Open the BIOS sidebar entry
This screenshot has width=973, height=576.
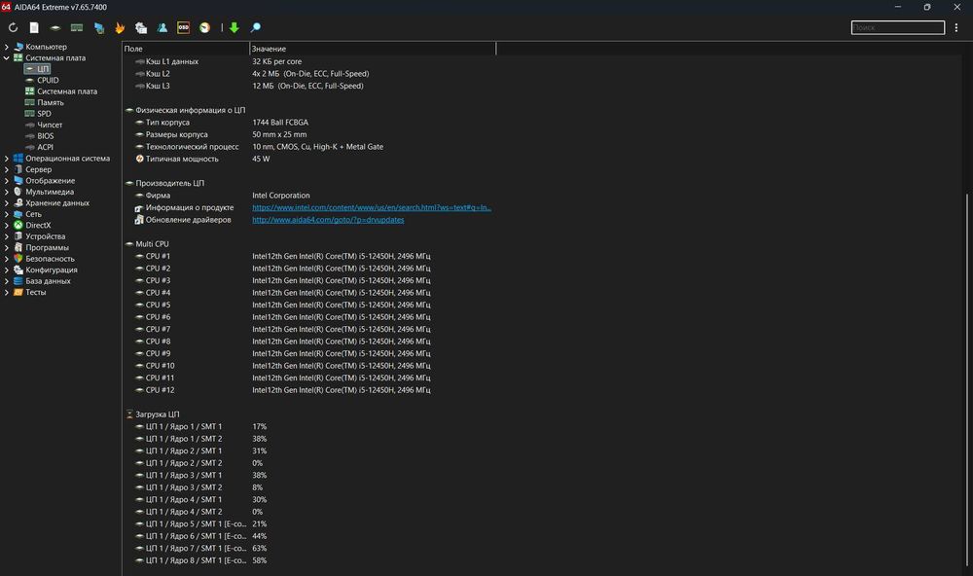click(46, 136)
